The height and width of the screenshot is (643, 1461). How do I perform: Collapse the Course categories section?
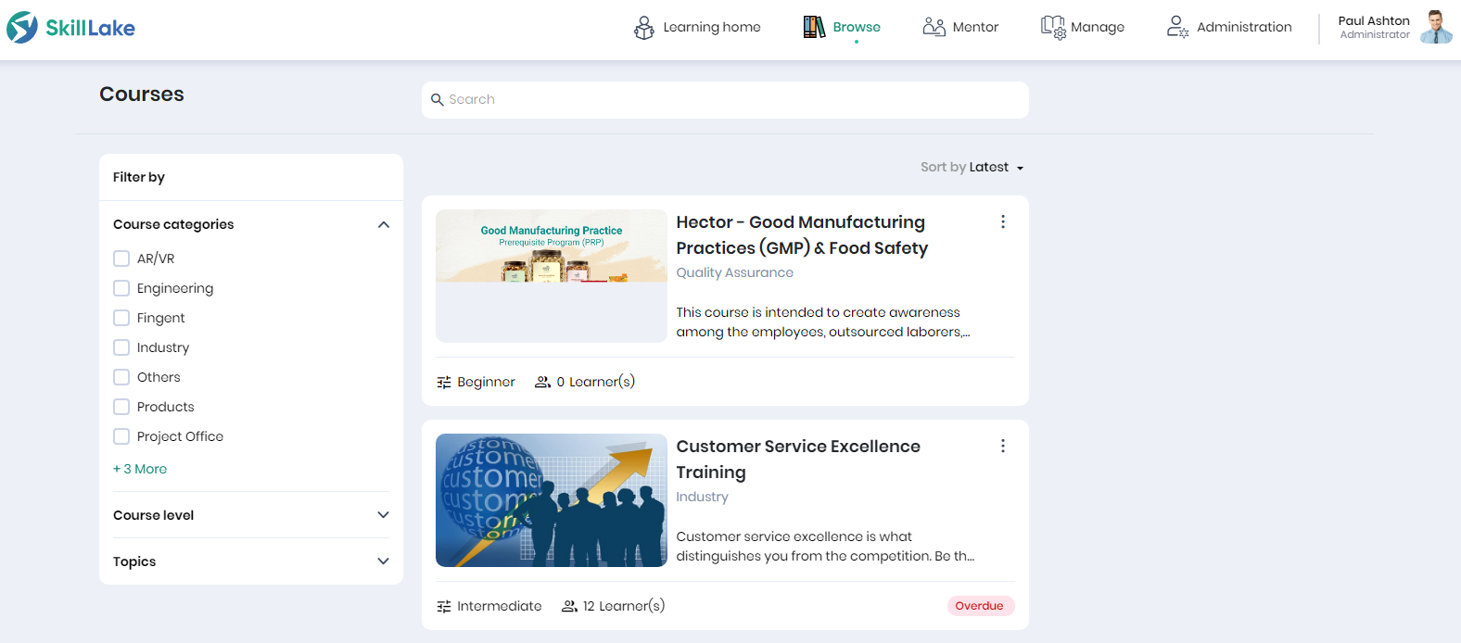coord(384,224)
